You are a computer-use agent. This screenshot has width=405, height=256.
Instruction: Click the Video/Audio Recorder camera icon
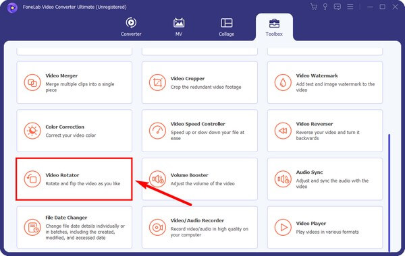point(157,228)
